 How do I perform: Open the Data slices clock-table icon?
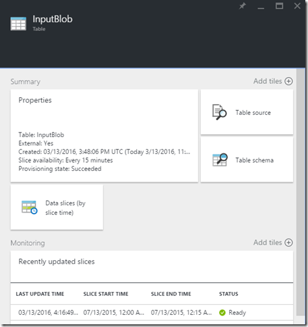pos(29,207)
